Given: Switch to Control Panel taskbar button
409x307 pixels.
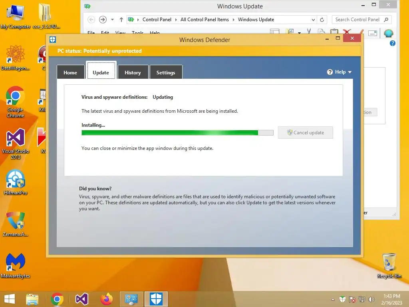Looking at the screenshot, I should pyautogui.click(x=131, y=299).
